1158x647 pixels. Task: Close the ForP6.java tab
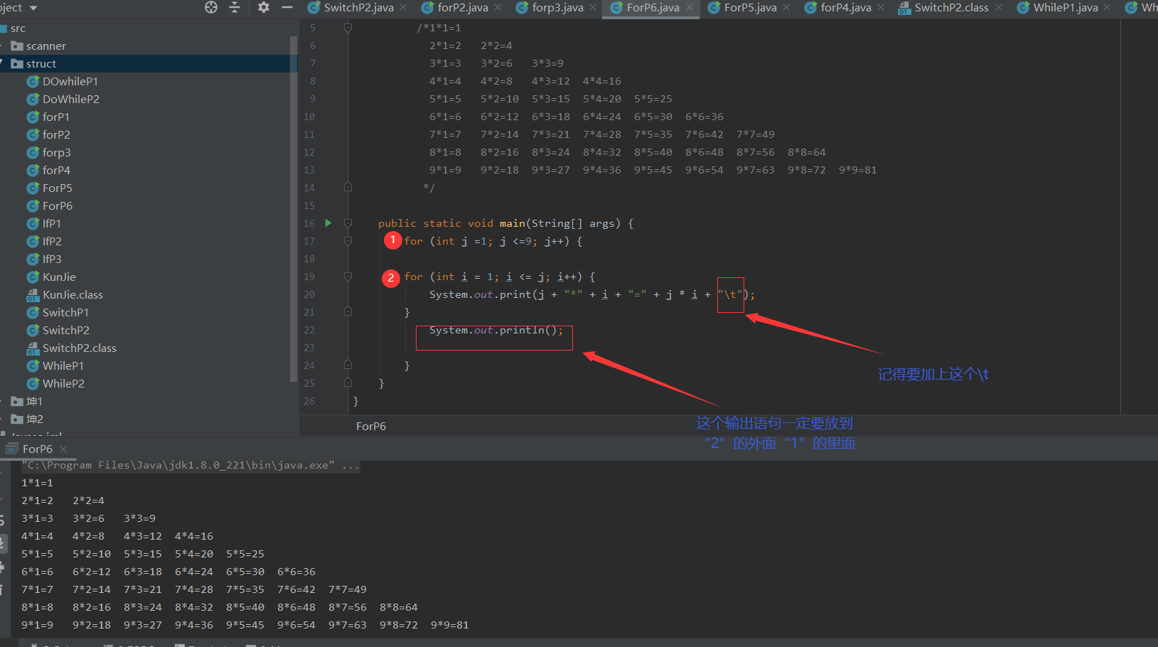point(690,7)
